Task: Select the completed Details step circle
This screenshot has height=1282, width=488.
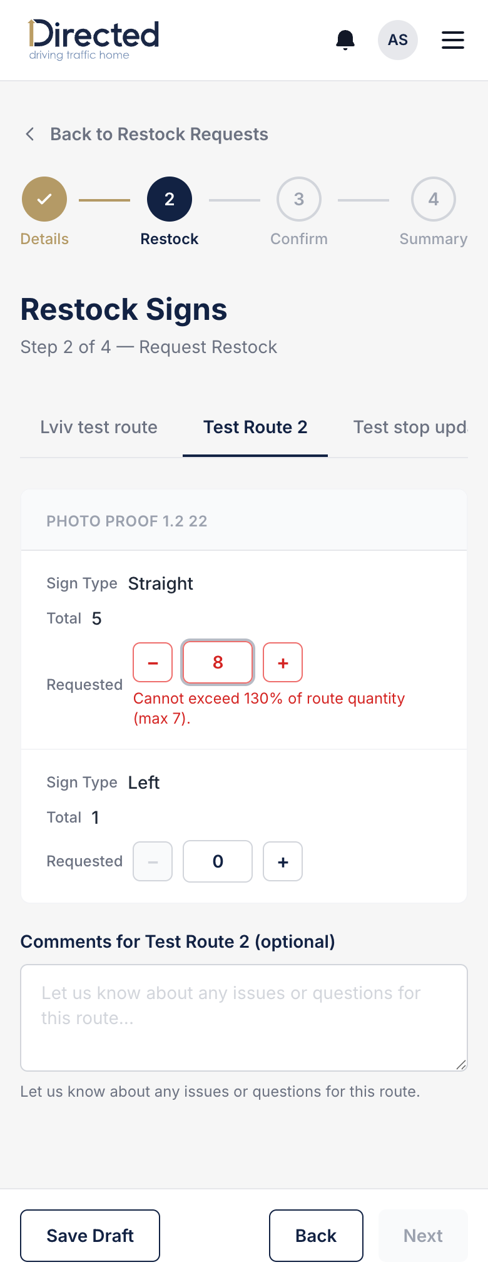Action: coord(44,199)
